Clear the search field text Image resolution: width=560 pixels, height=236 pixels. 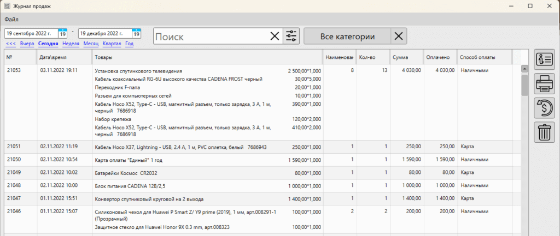coord(275,37)
